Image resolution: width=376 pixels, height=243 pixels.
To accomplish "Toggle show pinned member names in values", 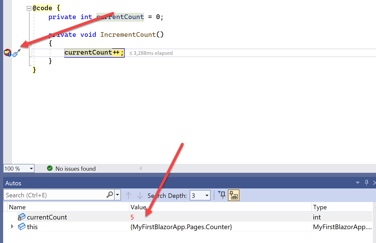I will (x=233, y=195).
